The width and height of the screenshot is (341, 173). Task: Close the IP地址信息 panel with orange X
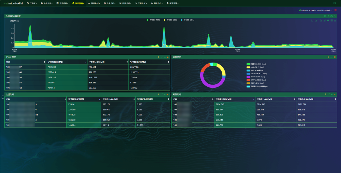tap(168, 57)
